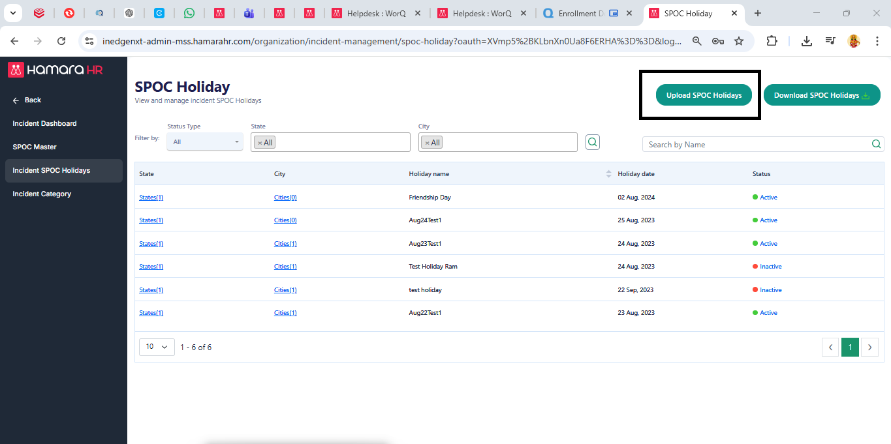The width and height of the screenshot is (891, 444).
Task: Bookmark this page with the star icon
Action: (x=739, y=41)
